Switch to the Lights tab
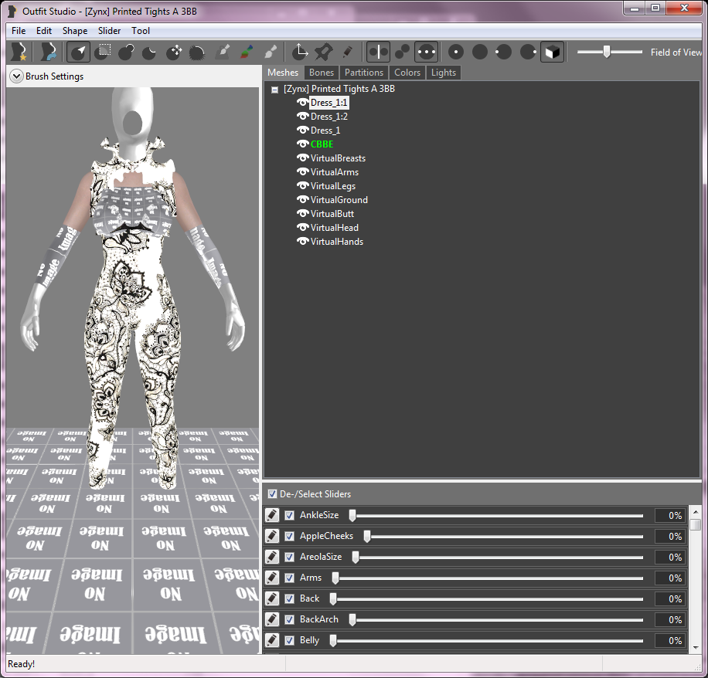 point(444,73)
